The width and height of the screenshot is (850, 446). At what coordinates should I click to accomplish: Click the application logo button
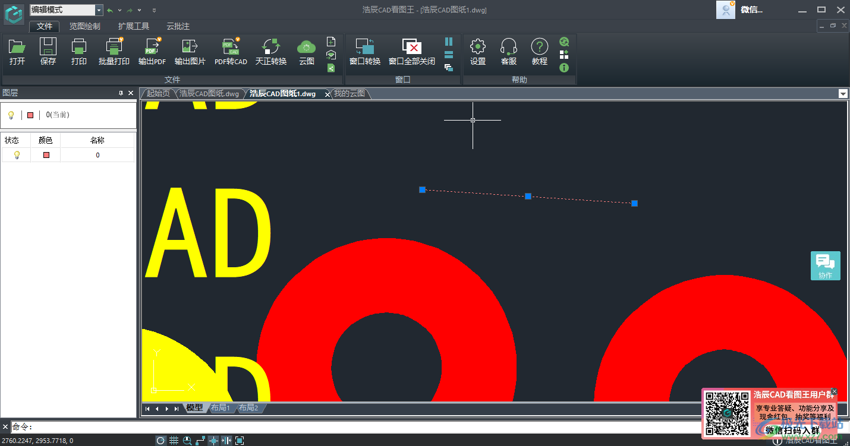tap(13, 14)
